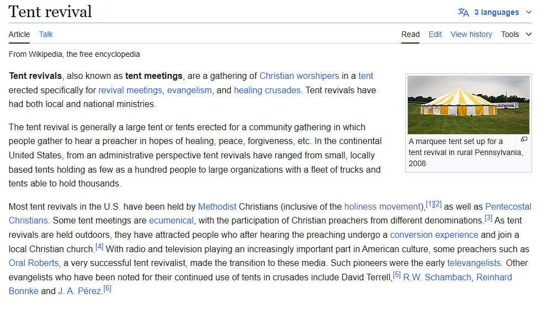Select the Read tab
The width and height of the screenshot is (542, 309).
tap(410, 34)
